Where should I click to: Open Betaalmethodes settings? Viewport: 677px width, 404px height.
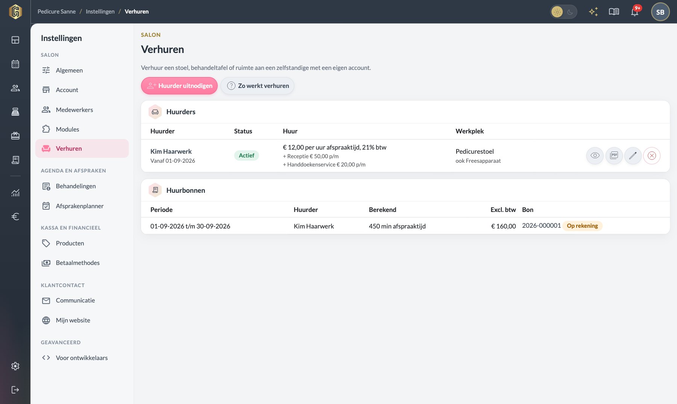82,263
